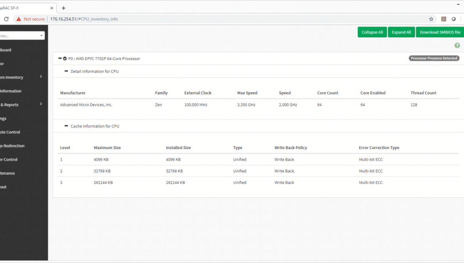464x263 pixels.
Task: Click the Not secure warning icon
Action: pos(19,19)
